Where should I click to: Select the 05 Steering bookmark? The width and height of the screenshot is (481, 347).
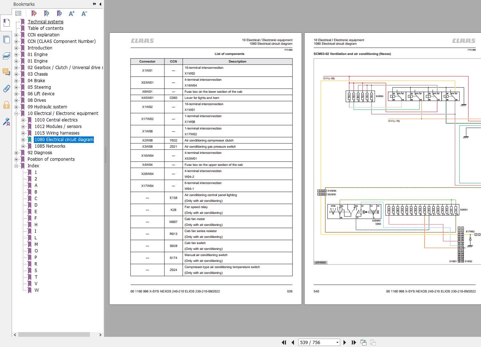point(39,87)
